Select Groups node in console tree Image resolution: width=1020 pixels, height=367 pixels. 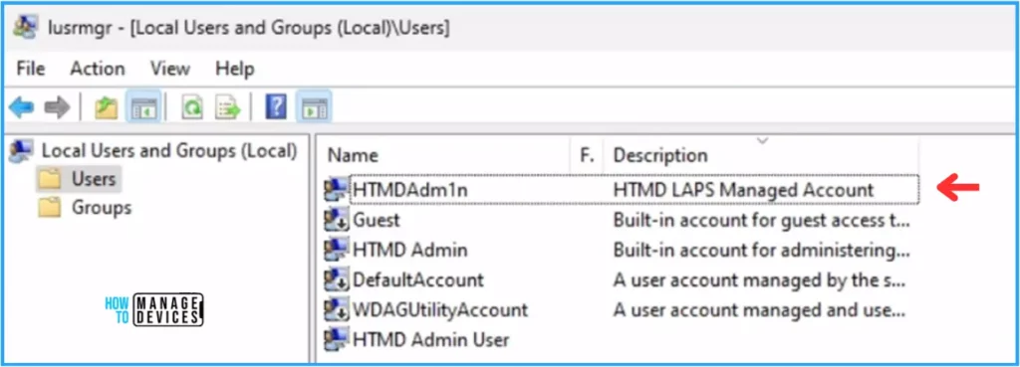tap(102, 208)
